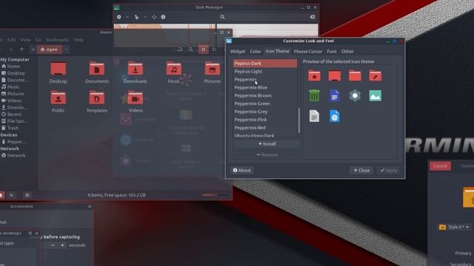Select Videos in the sidebar

pyautogui.click(x=14, y=100)
